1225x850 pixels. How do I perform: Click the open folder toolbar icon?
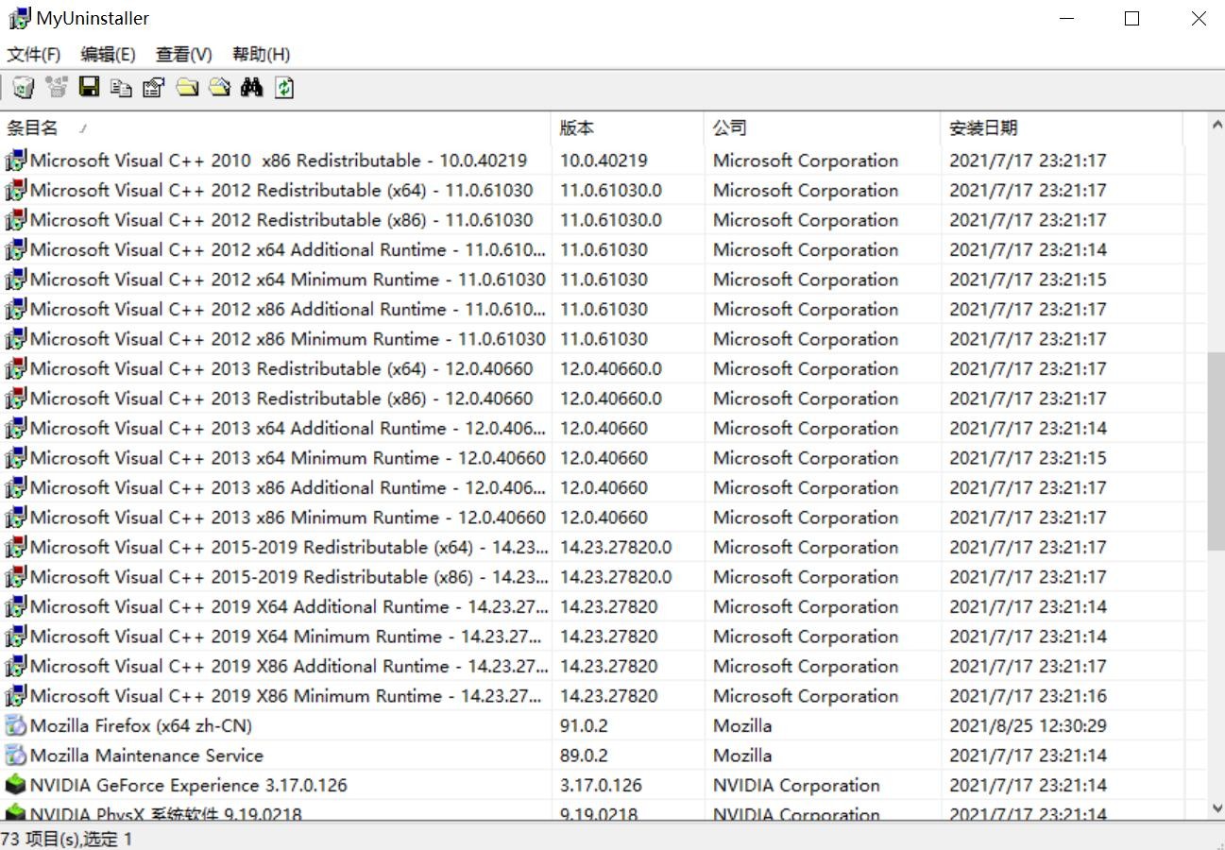coord(219,88)
